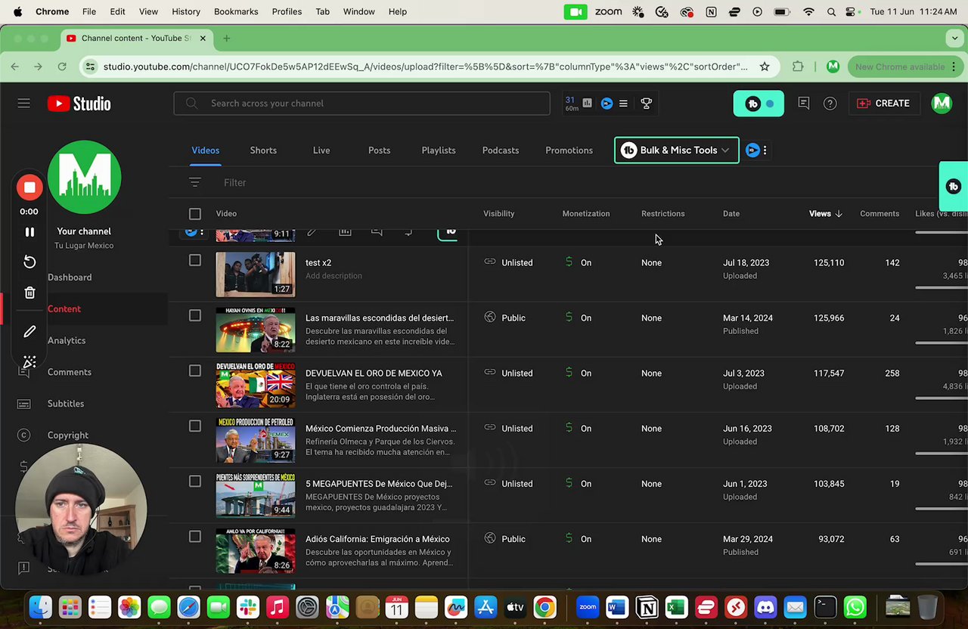Click the link icon for test x2 visibility
Image resolution: width=968 pixels, height=629 pixels.
(x=490, y=262)
